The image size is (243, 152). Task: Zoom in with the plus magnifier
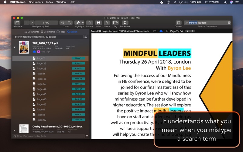pyautogui.click(x=69, y=22)
